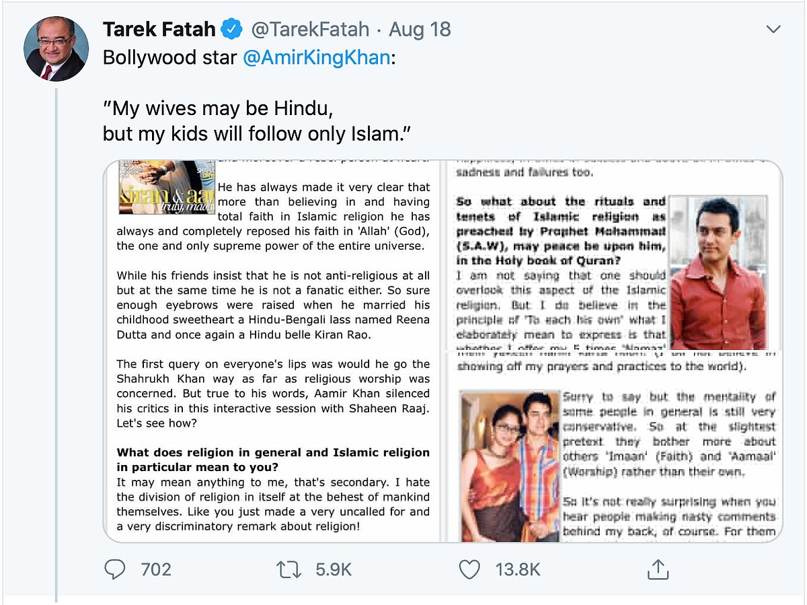
Task: Open Tarek Fatah's profile avatar
Action: pos(56,49)
